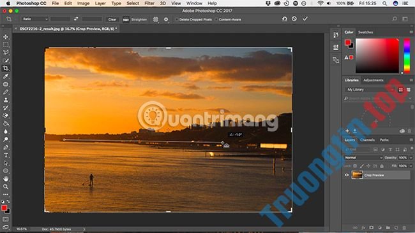The image size is (415, 233).
Task: Delete layer with Layers trash icon
Action: 404,227
